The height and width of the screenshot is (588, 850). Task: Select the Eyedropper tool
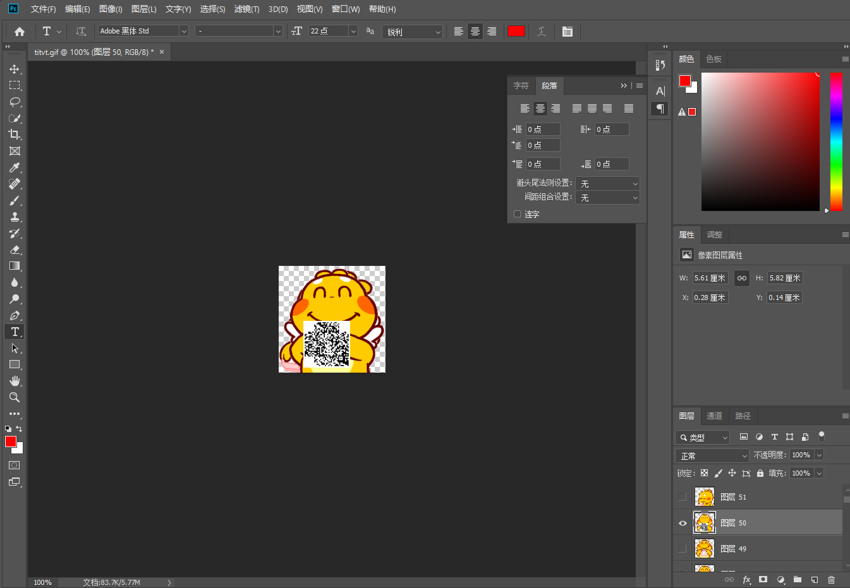point(15,167)
